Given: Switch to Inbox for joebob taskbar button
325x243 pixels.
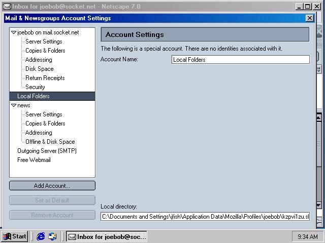Looking at the screenshot, I should (x=107, y=236).
